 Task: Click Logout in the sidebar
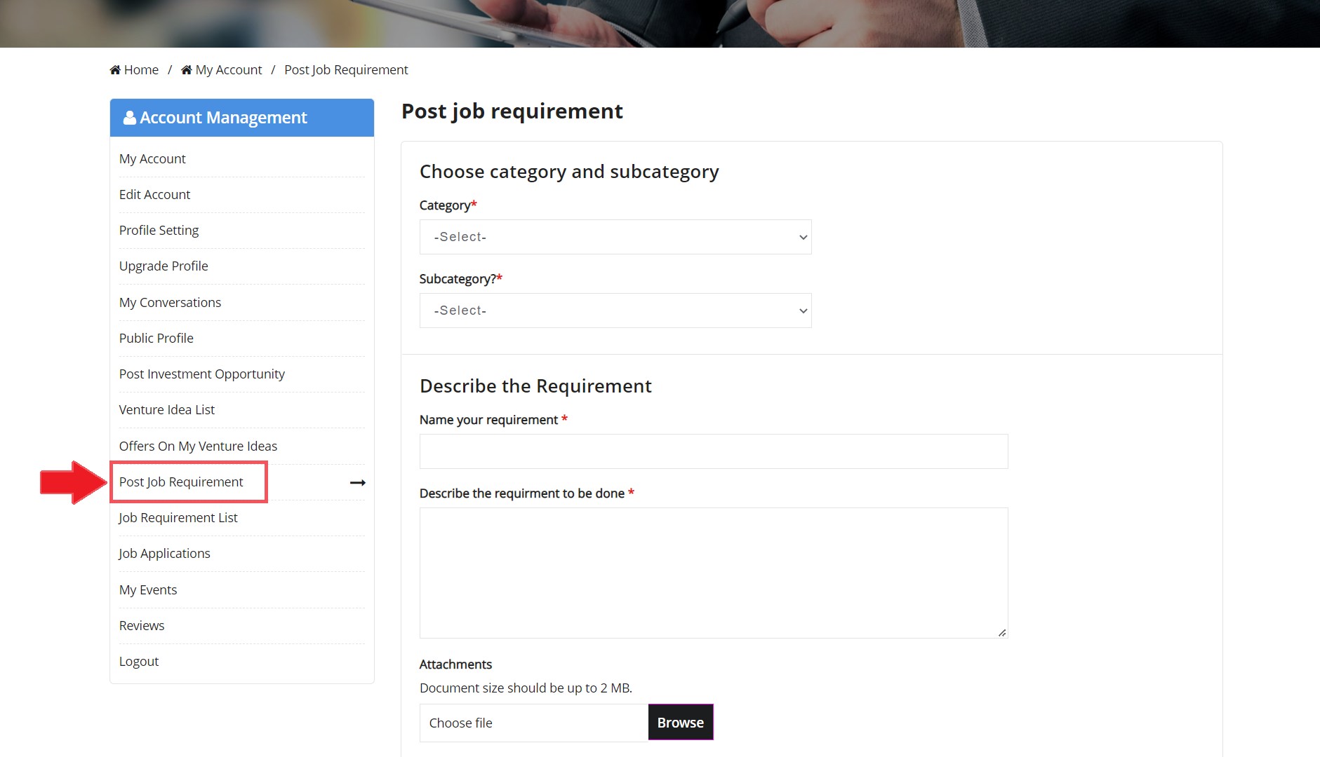tap(139, 662)
